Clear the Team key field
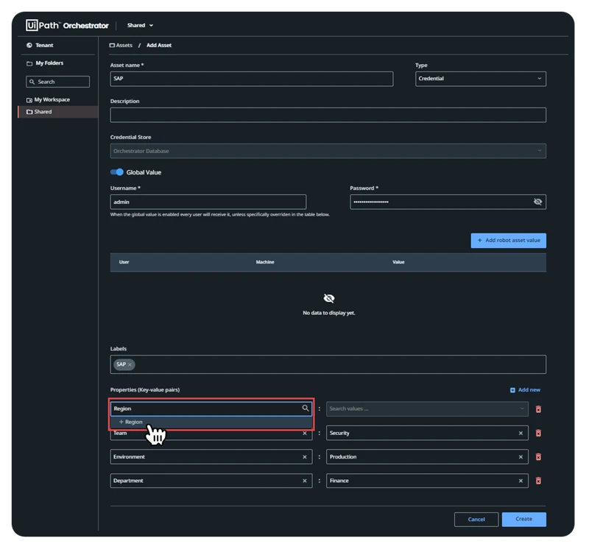Viewport: 589px width, 555px height. click(x=305, y=434)
